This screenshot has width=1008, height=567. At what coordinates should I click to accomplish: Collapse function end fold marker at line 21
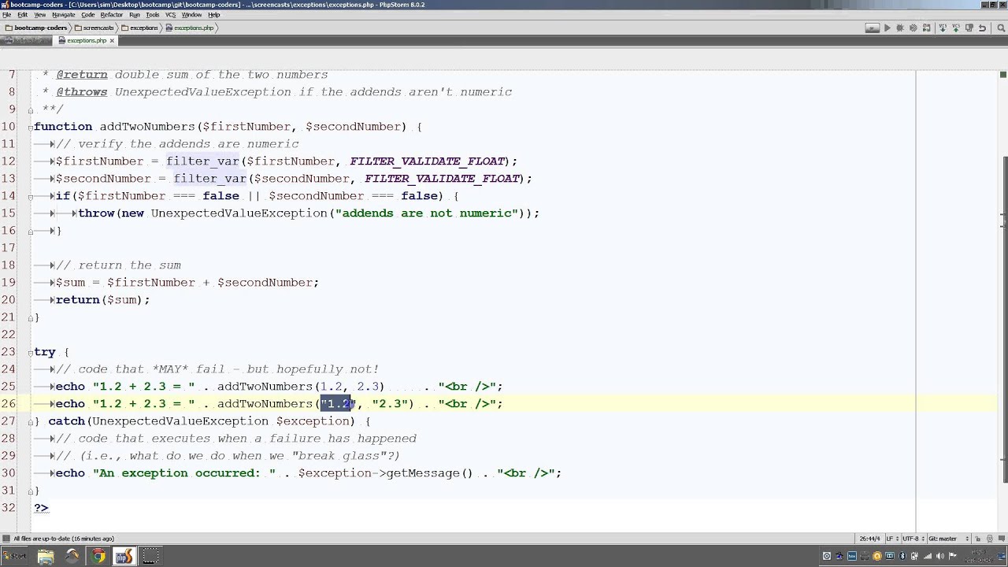[x=31, y=317]
